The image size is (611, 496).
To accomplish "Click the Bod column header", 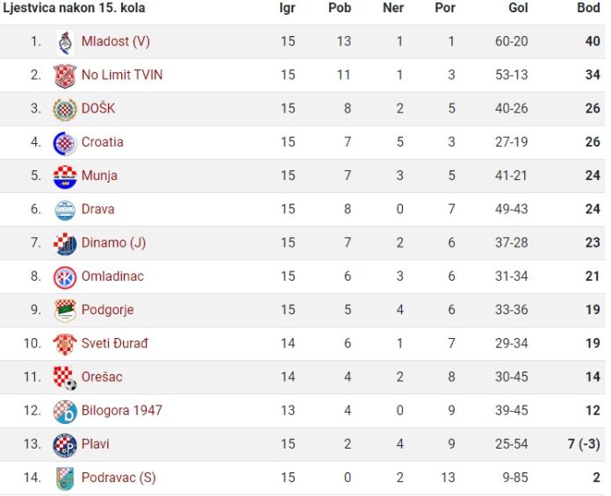I will [x=588, y=8].
